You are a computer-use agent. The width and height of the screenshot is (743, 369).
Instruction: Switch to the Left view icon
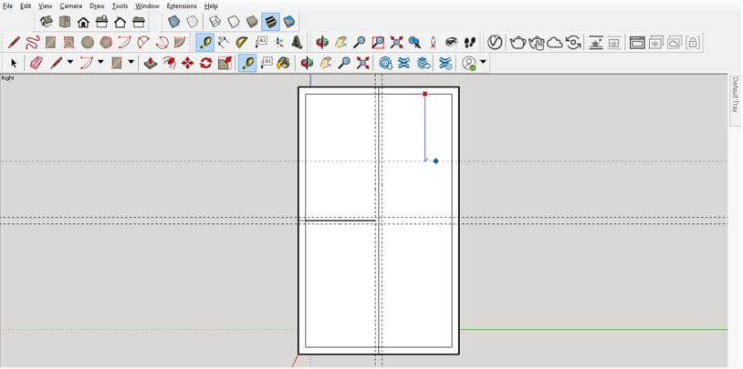[x=139, y=22]
